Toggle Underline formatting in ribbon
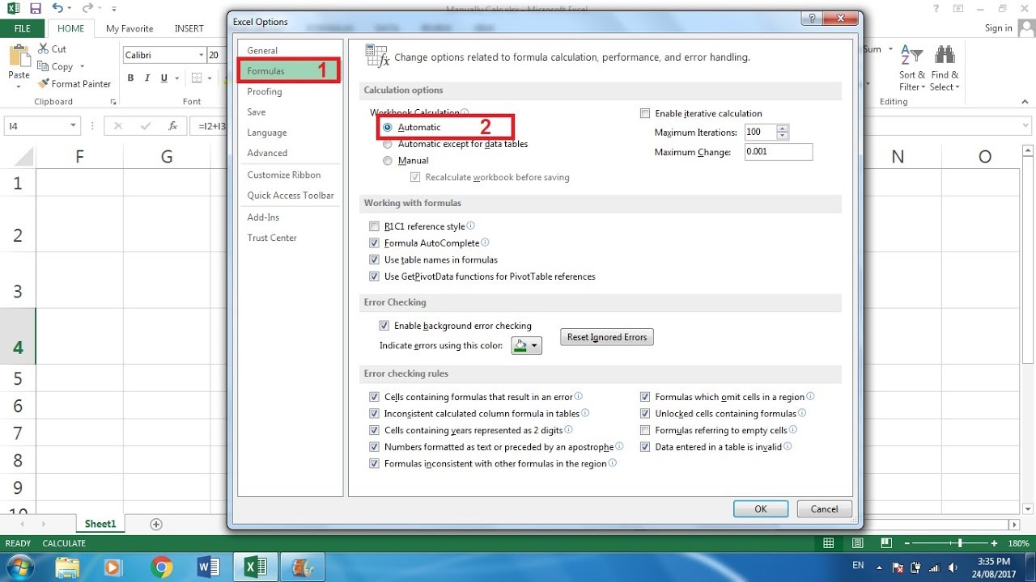 click(164, 78)
